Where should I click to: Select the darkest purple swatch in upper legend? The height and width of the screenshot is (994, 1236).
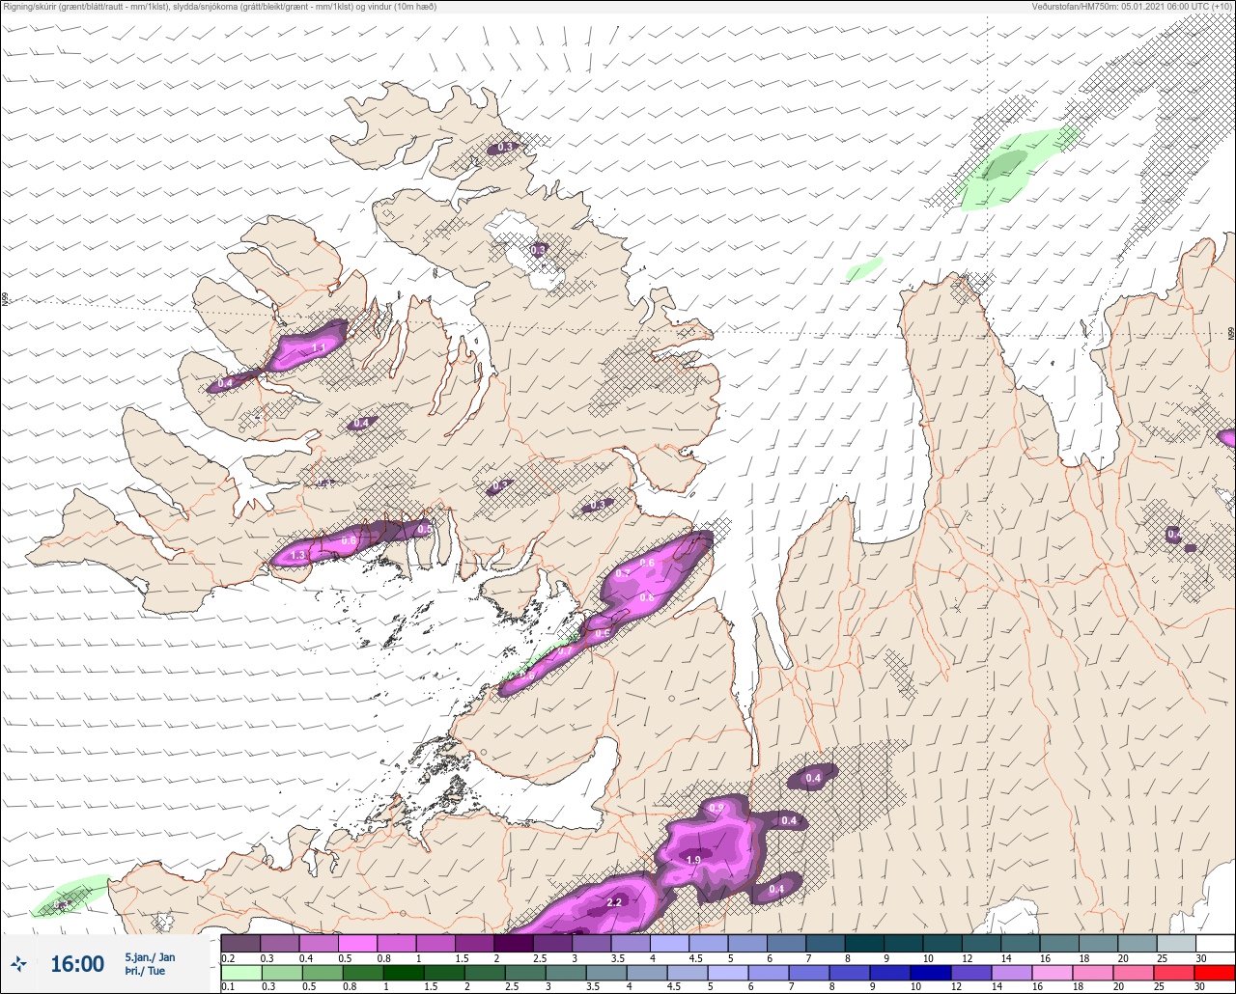coord(513,944)
